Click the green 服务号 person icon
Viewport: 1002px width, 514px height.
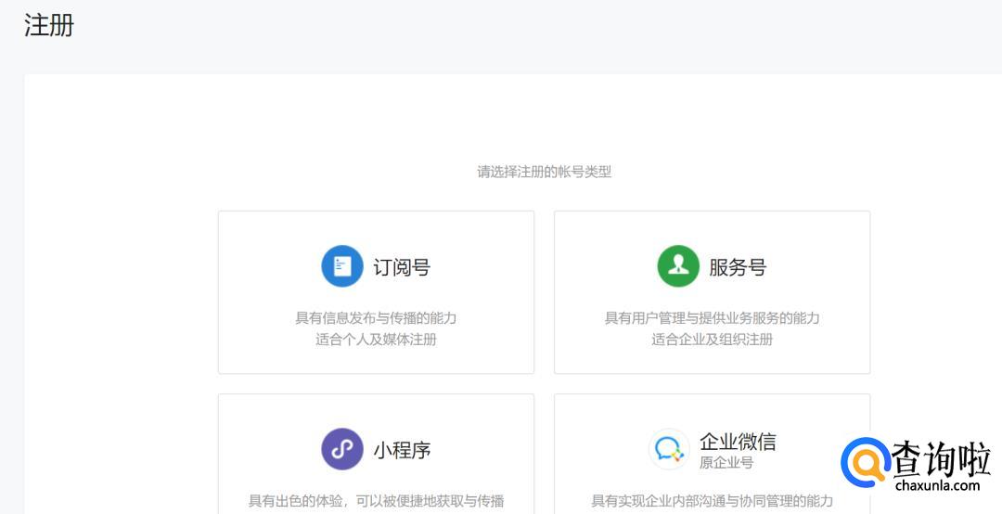click(678, 266)
